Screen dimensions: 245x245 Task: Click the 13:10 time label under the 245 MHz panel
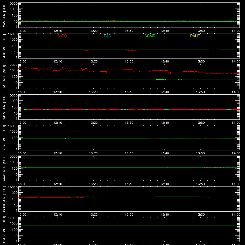(58, 31)
